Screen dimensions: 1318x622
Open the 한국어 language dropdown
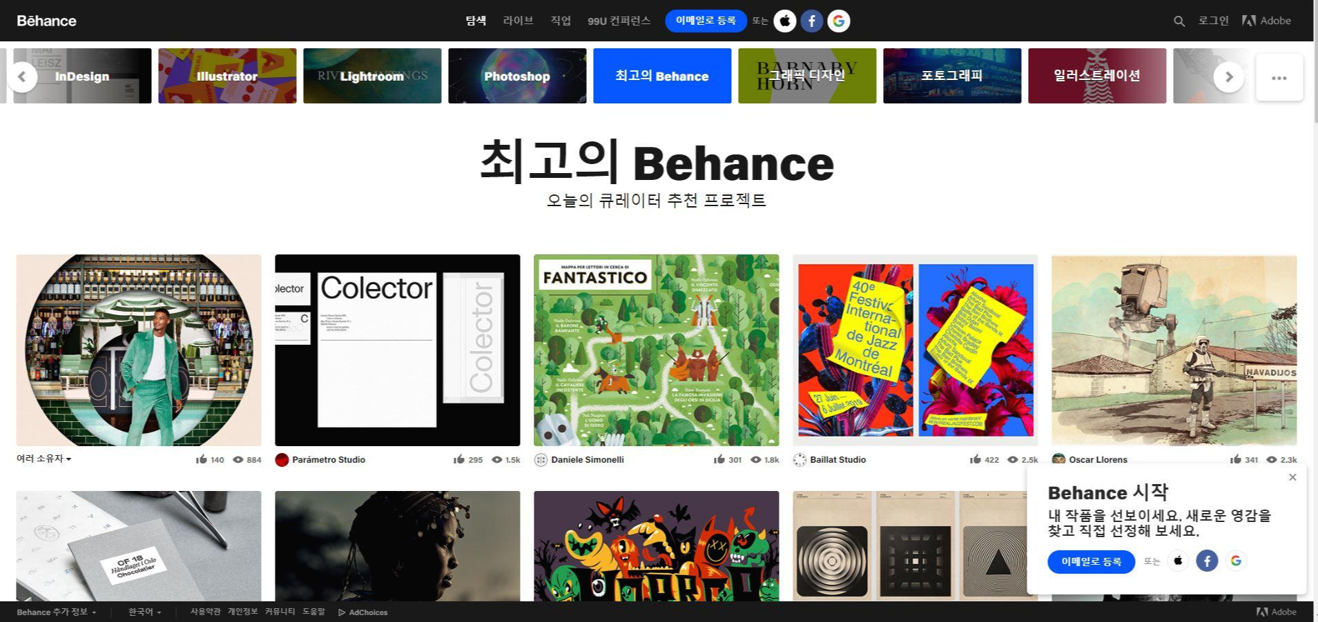pos(145,612)
